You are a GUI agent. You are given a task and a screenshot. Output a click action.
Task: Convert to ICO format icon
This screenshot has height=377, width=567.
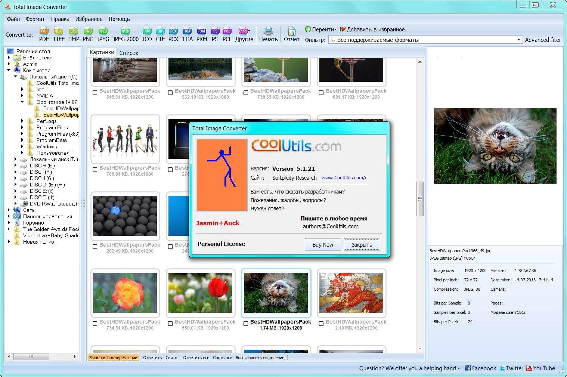point(147,31)
